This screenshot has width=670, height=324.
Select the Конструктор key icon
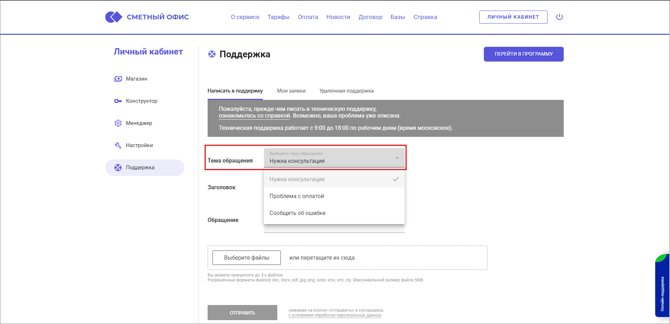(118, 101)
